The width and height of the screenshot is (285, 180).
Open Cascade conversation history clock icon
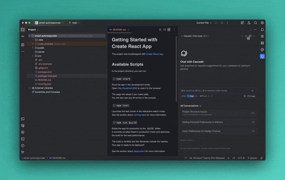(x=246, y=36)
